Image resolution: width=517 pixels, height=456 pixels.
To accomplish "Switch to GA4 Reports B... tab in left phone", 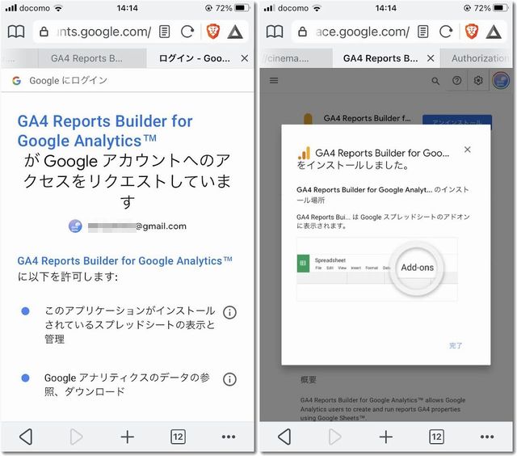I will (92, 58).
